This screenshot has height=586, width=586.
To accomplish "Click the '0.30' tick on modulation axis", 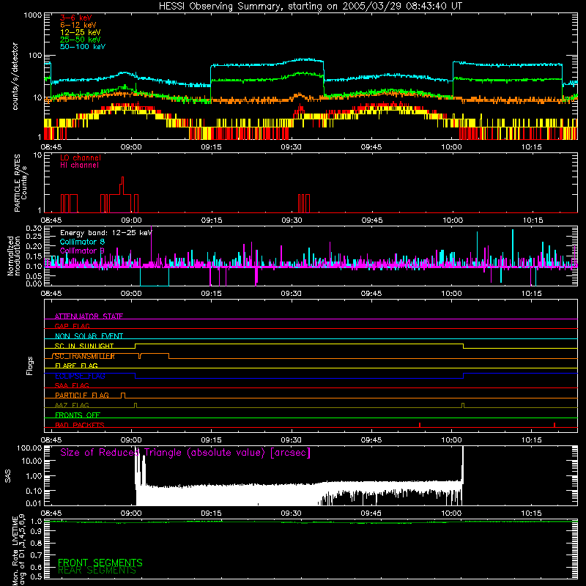I will coord(34,228).
